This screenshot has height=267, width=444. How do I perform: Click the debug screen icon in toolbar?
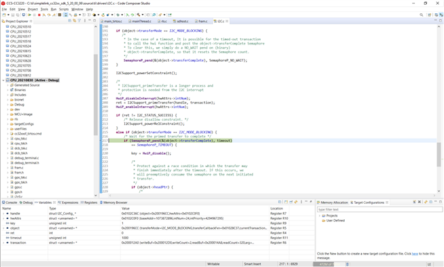[24, 15]
